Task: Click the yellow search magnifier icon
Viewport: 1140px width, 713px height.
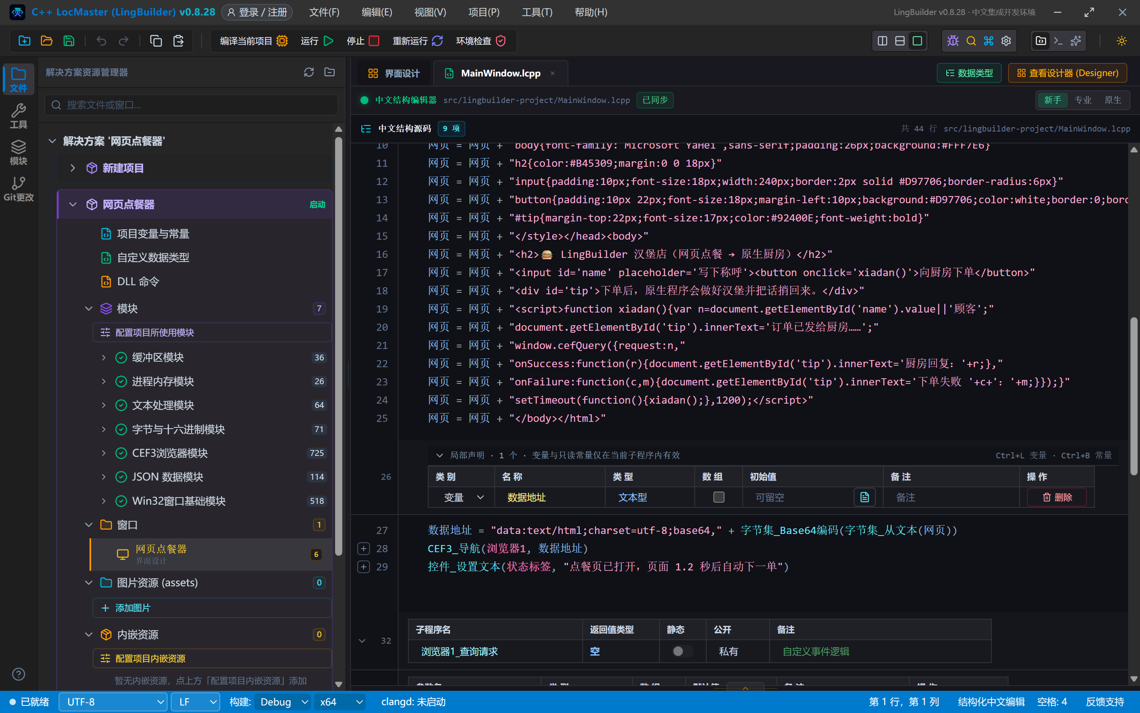Action: (971, 41)
